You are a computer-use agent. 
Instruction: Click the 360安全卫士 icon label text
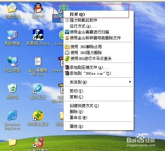point(38,124)
